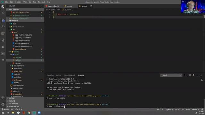Click the UTF-8 encoding indicator
This screenshot has width=205, height=115.
pyautogui.click(x=176, y=109)
